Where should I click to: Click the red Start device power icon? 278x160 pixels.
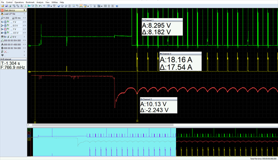point(2,10)
